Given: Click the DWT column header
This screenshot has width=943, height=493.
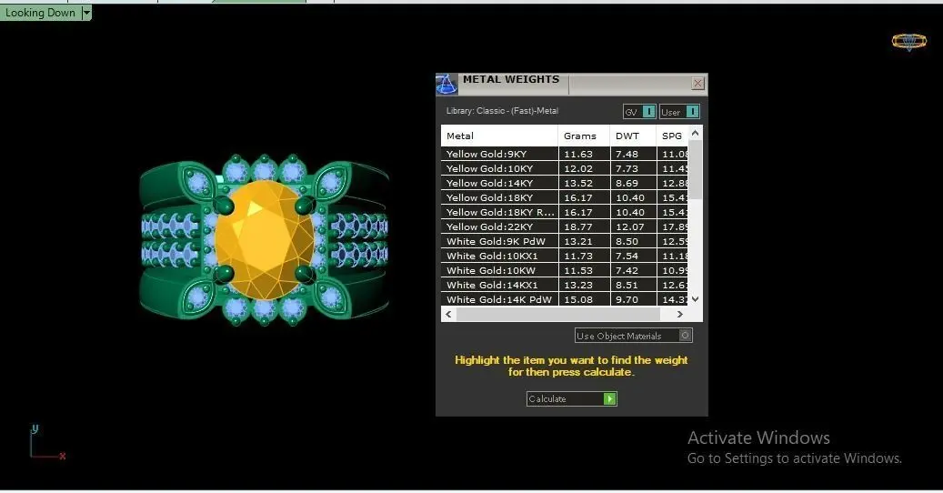Looking at the screenshot, I should tap(633, 136).
